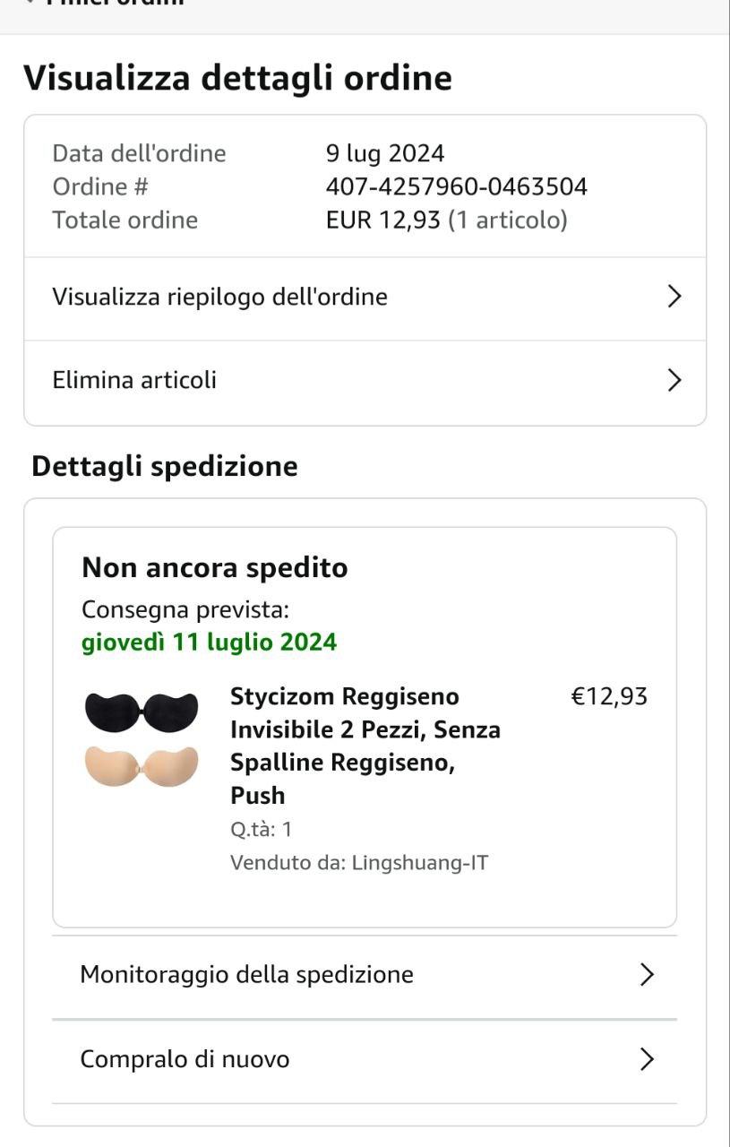Click the item price €12,93
Image resolution: width=730 pixels, height=1147 pixels.
[x=609, y=696]
